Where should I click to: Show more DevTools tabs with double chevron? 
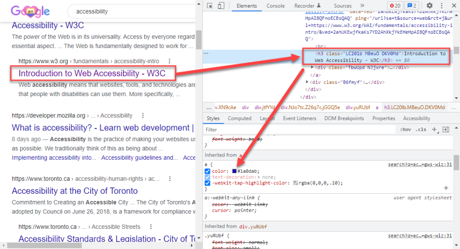(x=362, y=6)
